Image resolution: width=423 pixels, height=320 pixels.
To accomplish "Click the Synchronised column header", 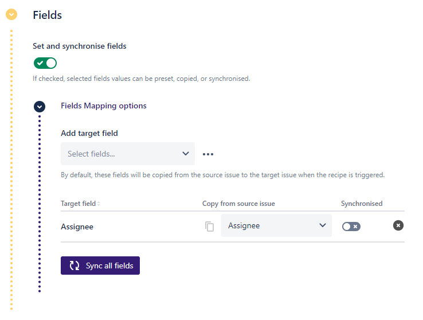I will [x=362, y=204].
